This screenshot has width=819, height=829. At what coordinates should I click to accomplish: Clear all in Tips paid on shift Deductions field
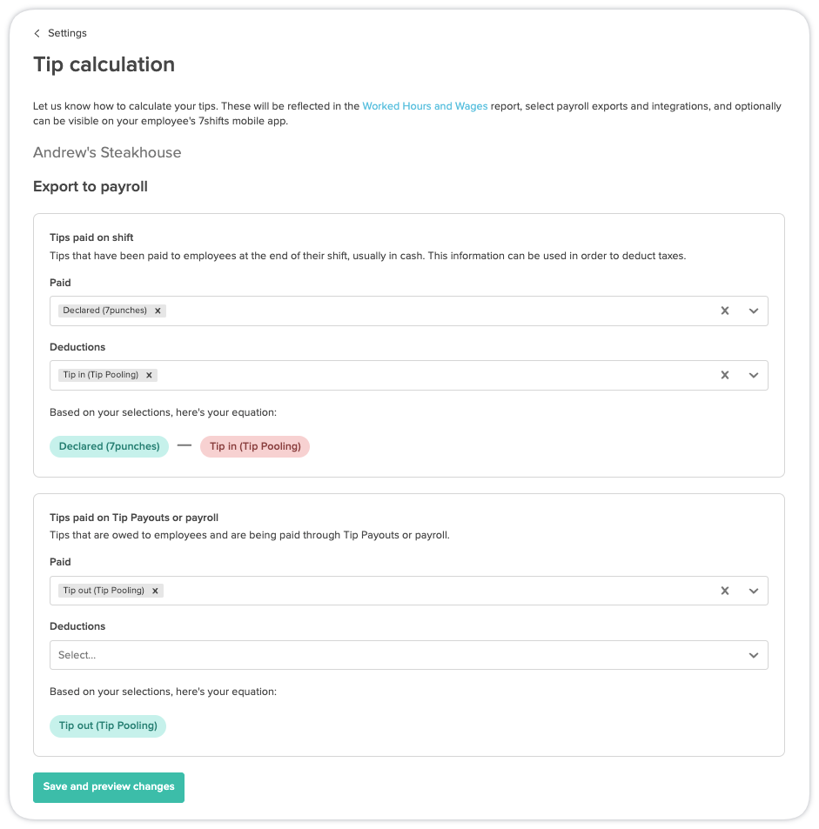pyautogui.click(x=724, y=375)
